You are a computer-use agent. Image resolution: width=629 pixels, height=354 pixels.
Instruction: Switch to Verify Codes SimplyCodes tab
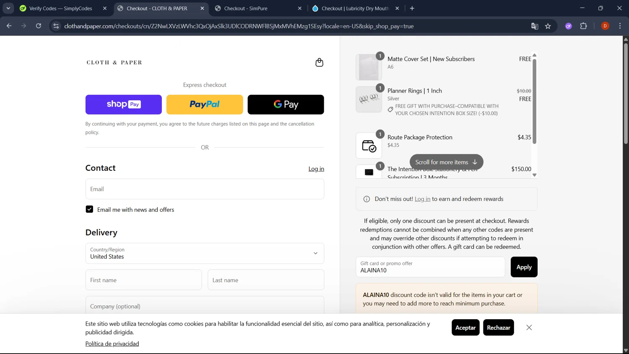61,8
